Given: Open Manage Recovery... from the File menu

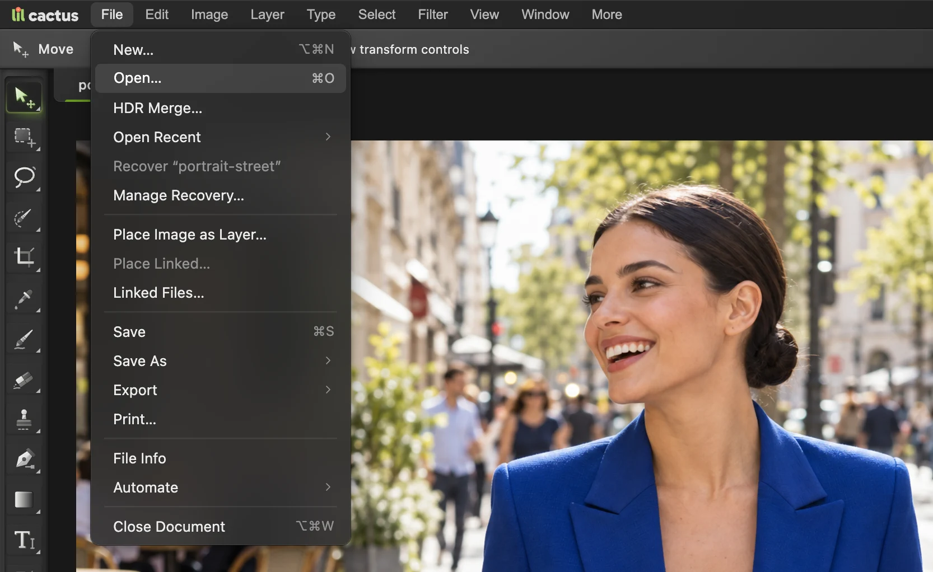Looking at the screenshot, I should coord(221,195).
